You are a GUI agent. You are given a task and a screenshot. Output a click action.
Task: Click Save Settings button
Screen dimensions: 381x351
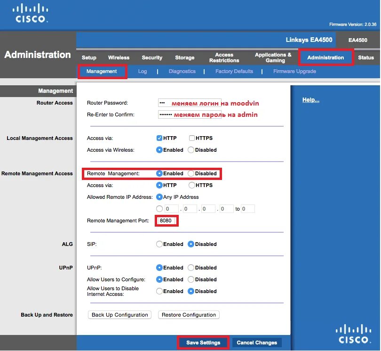coord(203,343)
